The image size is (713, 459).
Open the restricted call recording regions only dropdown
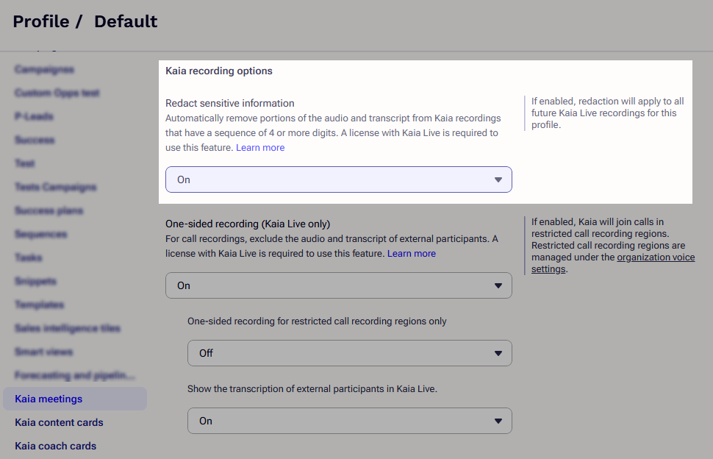coord(349,353)
